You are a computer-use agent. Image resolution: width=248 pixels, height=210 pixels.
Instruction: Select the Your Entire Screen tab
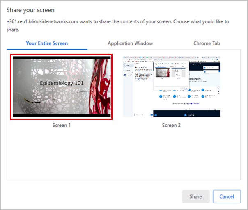click(x=47, y=43)
